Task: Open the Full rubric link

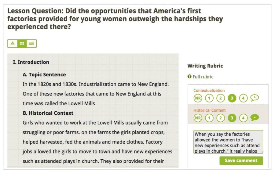Action: [203, 77]
